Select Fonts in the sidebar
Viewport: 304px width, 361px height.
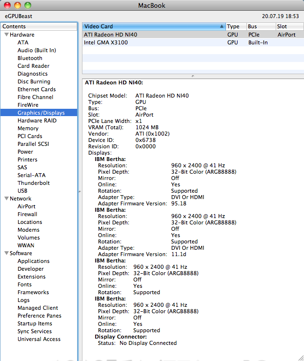pyautogui.click(x=24, y=284)
